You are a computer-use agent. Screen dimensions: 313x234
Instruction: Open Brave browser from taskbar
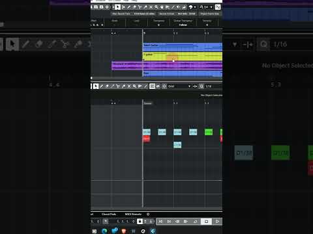124,231
